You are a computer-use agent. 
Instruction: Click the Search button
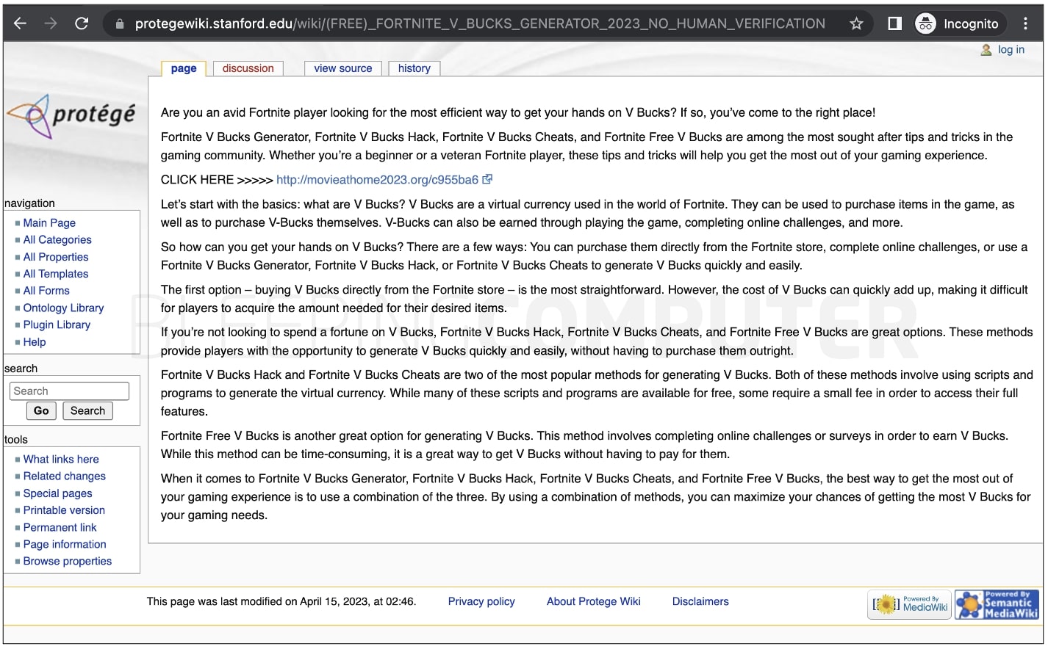coord(87,410)
